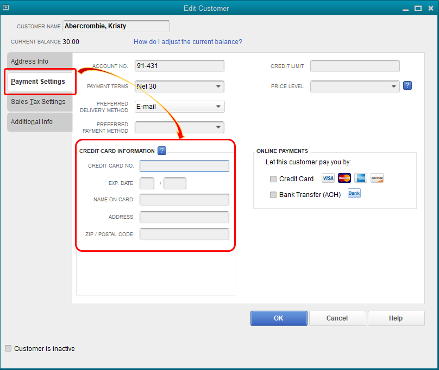Select the Visa card logo
Viewport: 439px width, 370px height.
coord(328,178)
